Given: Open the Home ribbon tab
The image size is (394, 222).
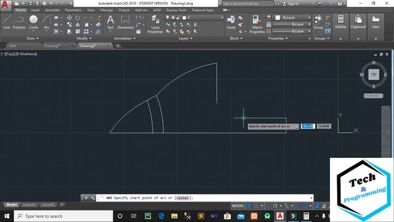Looking at the screenshot, I should [20, 10].
